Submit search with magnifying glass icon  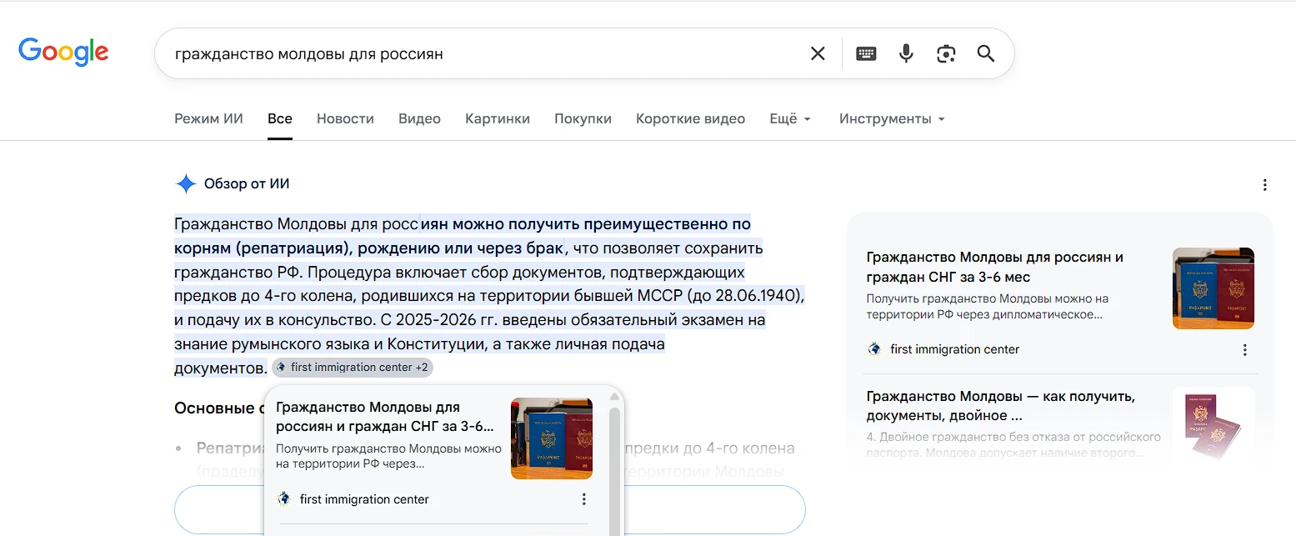point(986,53)
